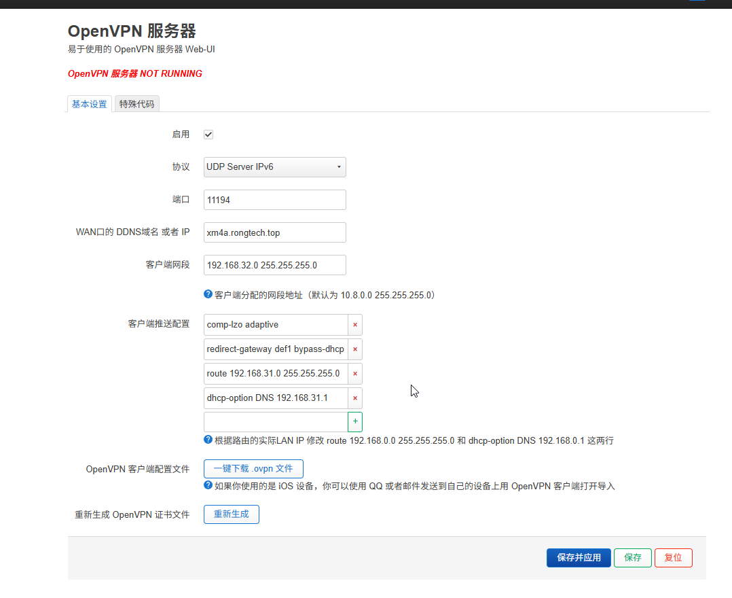The height and width of the screenshot is (598, 732).
Task: Add a new client push config entry
Action: [355, 422]
